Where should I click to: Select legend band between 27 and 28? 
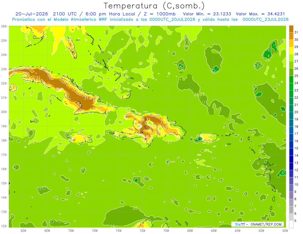point(291,58)
